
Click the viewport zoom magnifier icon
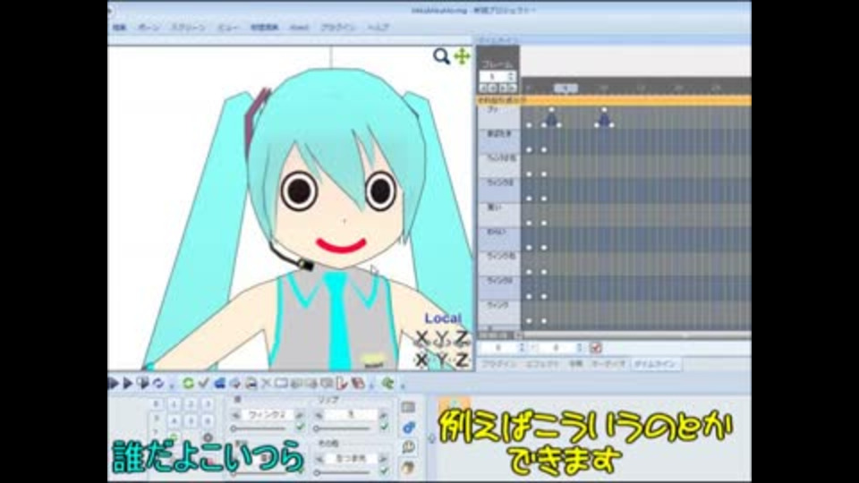click(441, 55)
